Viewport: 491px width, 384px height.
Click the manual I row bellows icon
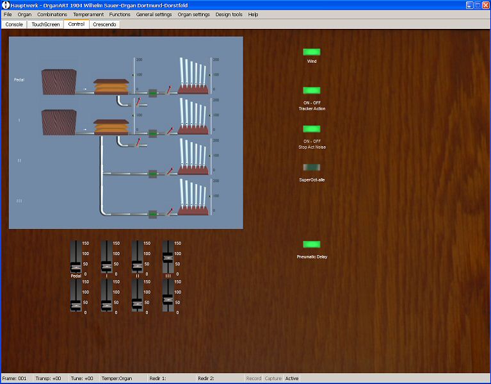pos(111,128)
